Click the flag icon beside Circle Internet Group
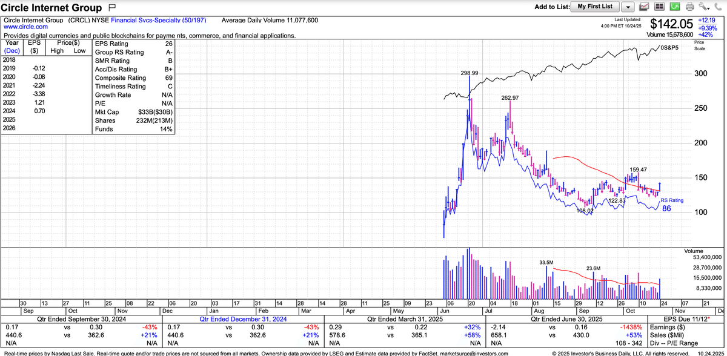This screenshot has width=727, height=356. click(111, 8)
